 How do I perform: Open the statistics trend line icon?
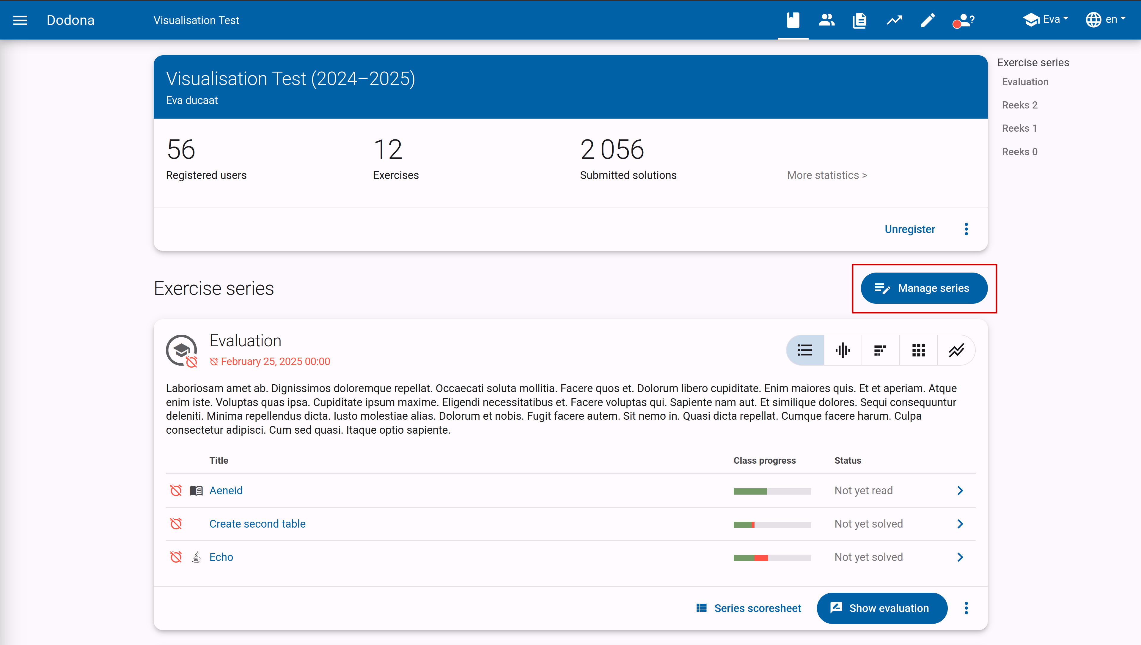pyautogui.click(x=894, y=20)
